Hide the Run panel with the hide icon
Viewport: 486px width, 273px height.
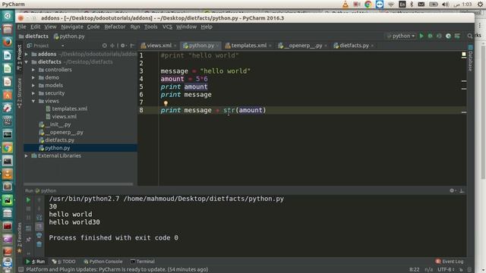pyautogui.click(x=462, y=190)
